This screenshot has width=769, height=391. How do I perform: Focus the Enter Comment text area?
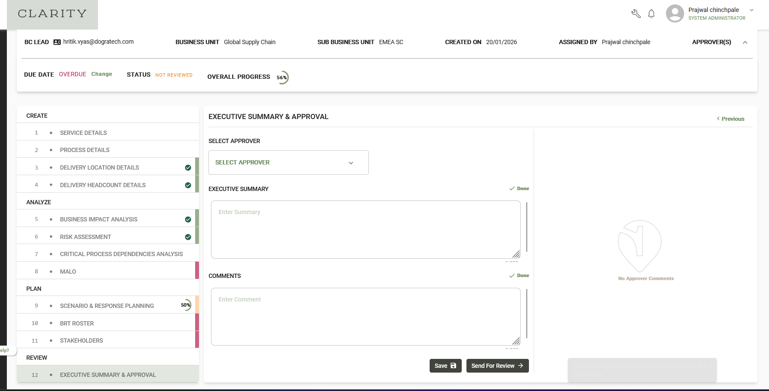point(365,316)
